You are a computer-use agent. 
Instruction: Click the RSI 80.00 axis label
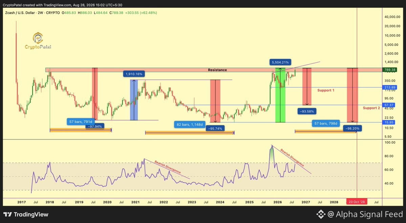pyautogui.click(x=389, y=156)
